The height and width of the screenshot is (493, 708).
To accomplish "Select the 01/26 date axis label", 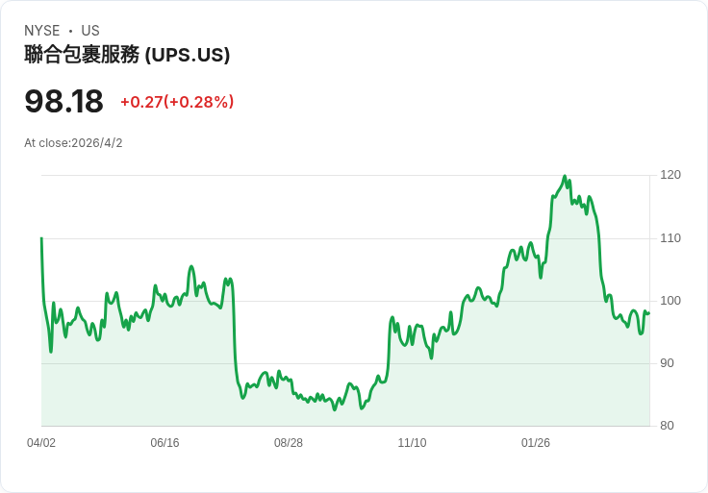I will 536,443.
